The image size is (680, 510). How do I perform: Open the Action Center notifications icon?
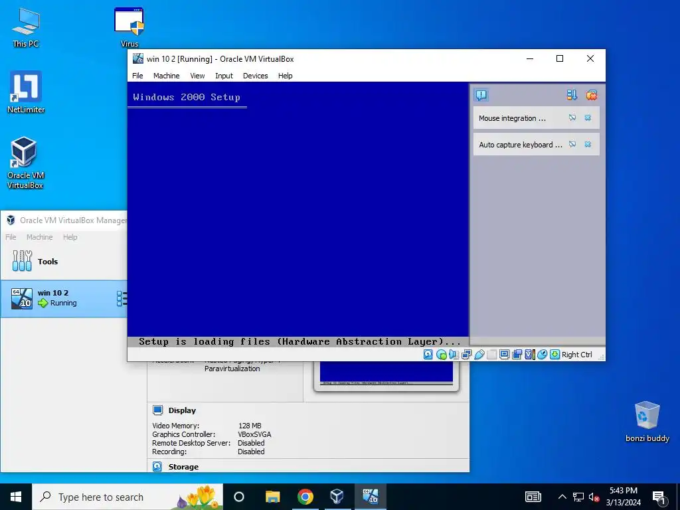click(659, 497)
